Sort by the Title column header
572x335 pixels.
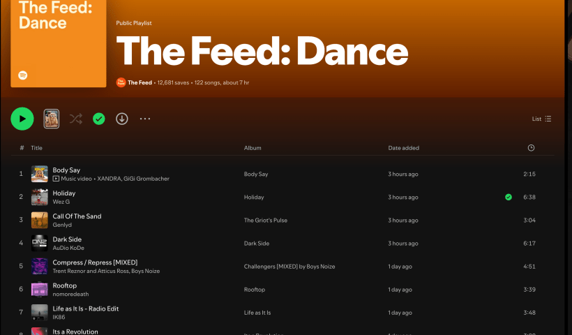point(36,148)
